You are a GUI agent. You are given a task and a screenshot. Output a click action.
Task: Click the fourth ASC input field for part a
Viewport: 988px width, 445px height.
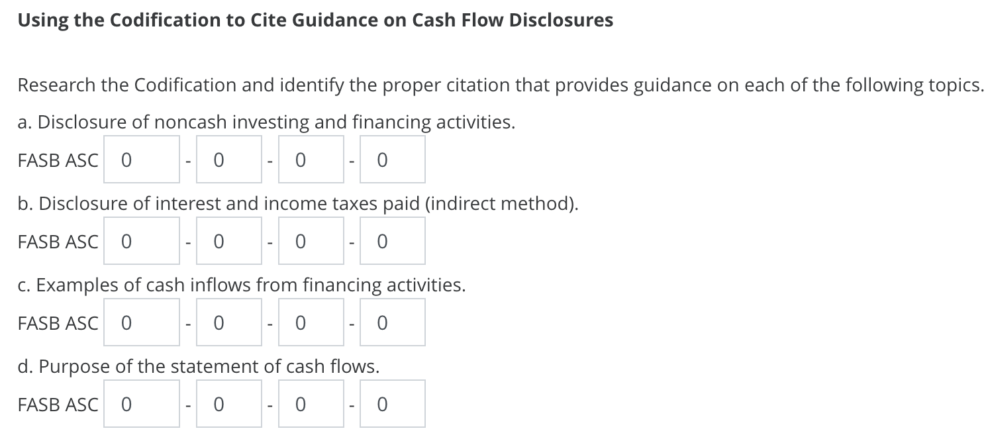(391, 159)
